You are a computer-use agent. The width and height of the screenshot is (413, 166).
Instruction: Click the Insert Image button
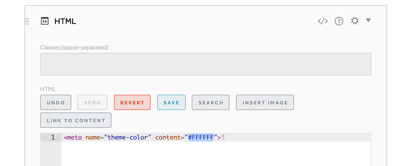tap(265, 102)
